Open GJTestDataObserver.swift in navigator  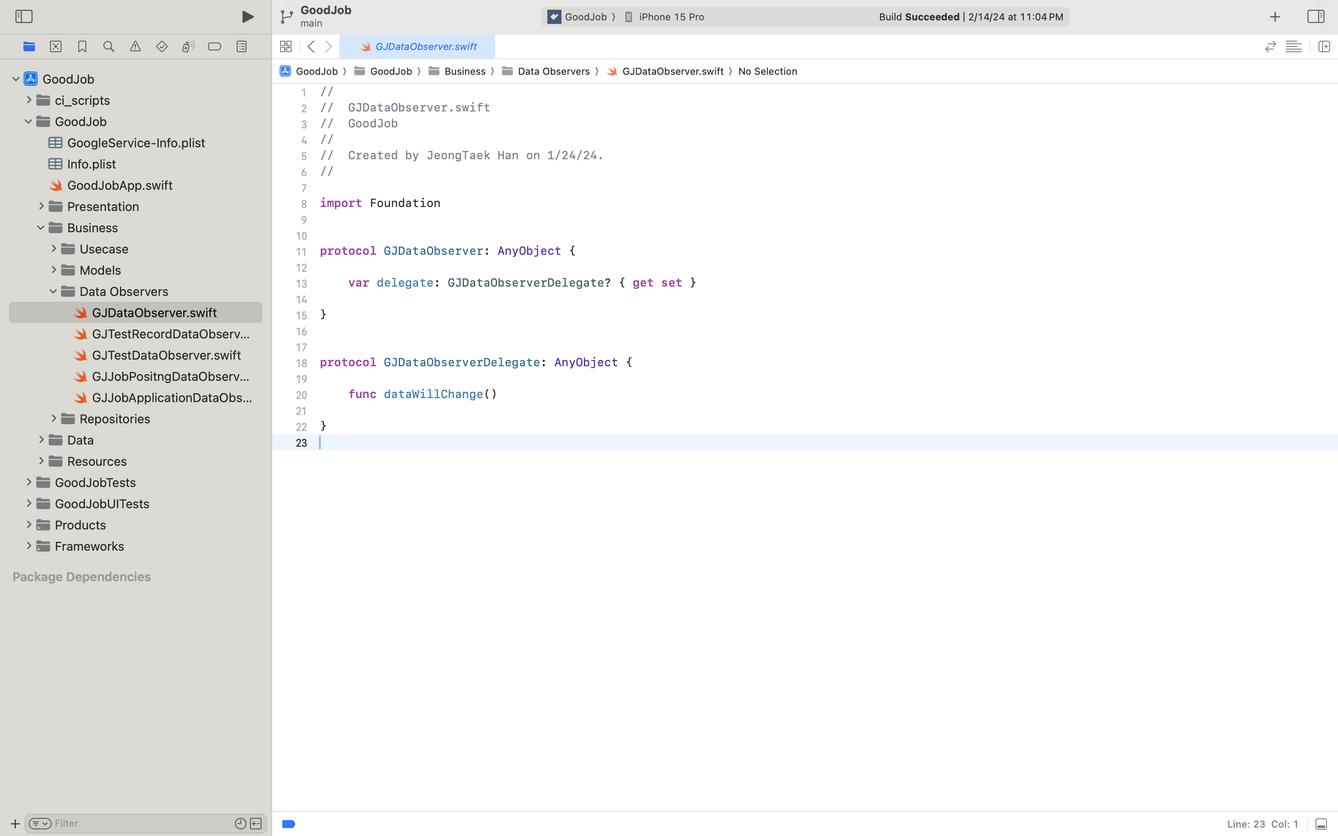[x=166, y=355]
